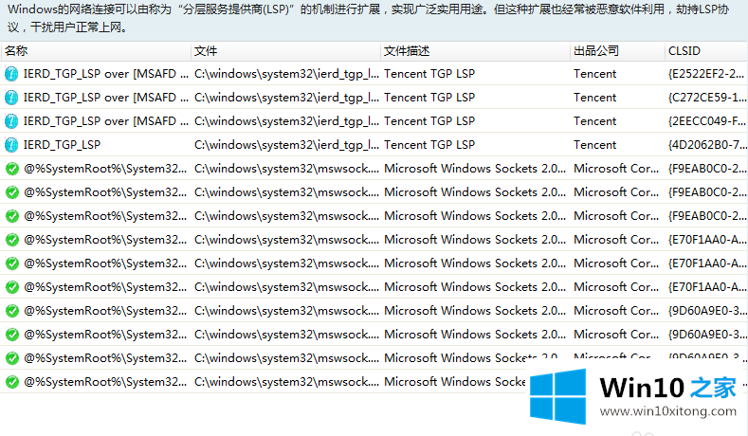The height and width of the screenshot is (436, 748).
Task: Select the CLSID cell {4D2062B0-7...
Action: click(707, 145)
